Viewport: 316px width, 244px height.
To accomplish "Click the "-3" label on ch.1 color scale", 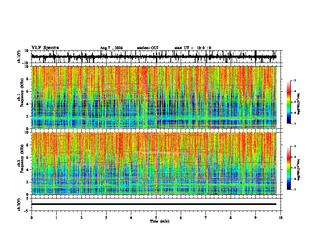I will (x=294, y=80).
